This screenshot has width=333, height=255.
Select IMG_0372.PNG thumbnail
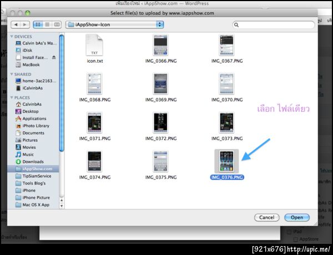pyautogui.click(x=160, y=123)
